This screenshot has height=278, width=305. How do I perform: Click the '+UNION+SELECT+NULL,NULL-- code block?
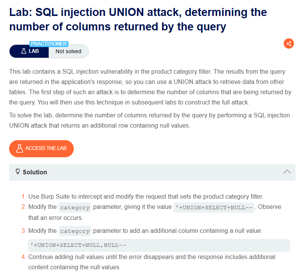[159, 245]
